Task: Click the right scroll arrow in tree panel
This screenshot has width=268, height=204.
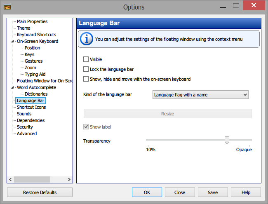Action: click(x=69, y=179)
